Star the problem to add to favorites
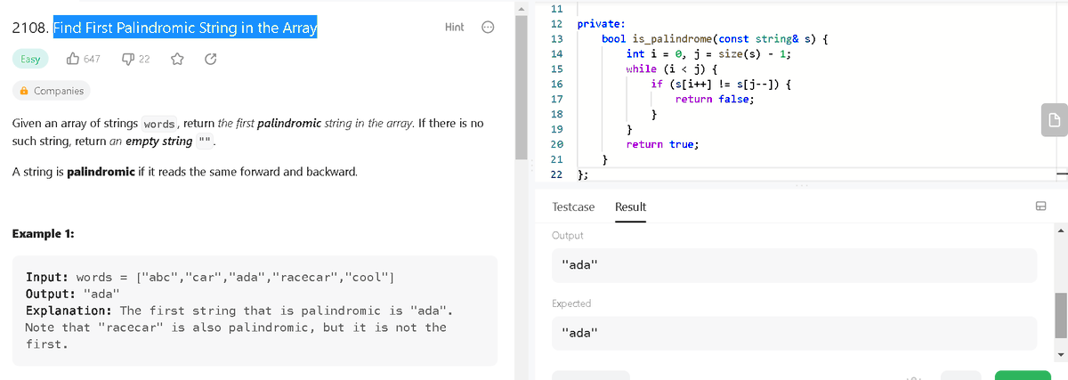 [176, 60]
